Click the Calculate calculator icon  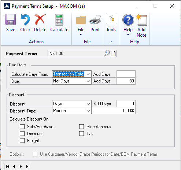[x=59, y=20]
